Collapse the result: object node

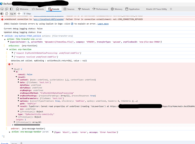(x=16, y=77)
